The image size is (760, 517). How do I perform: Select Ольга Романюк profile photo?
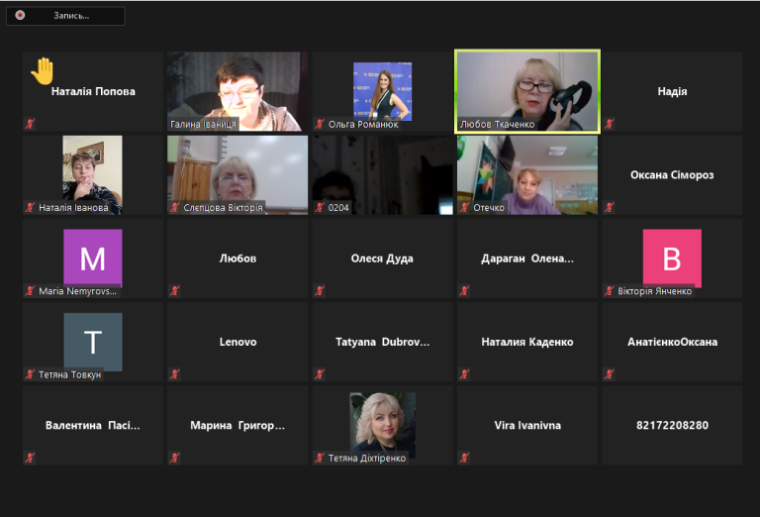382,91
